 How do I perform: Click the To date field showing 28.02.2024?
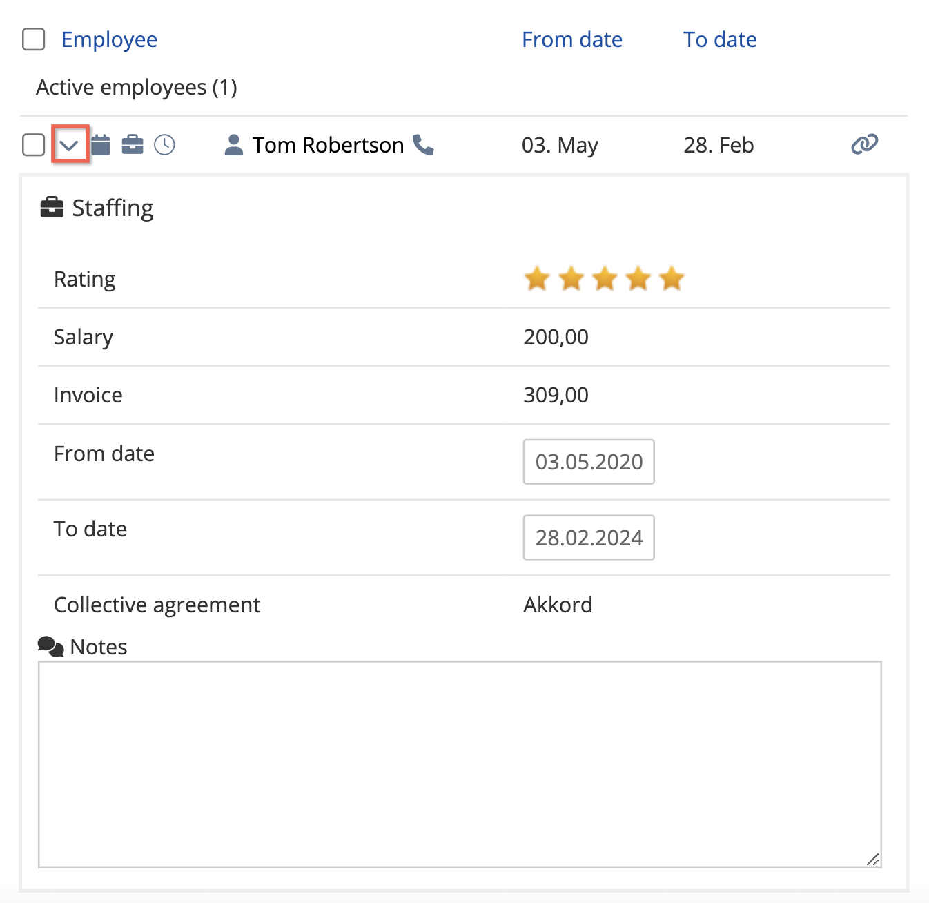tap(588, 538)
